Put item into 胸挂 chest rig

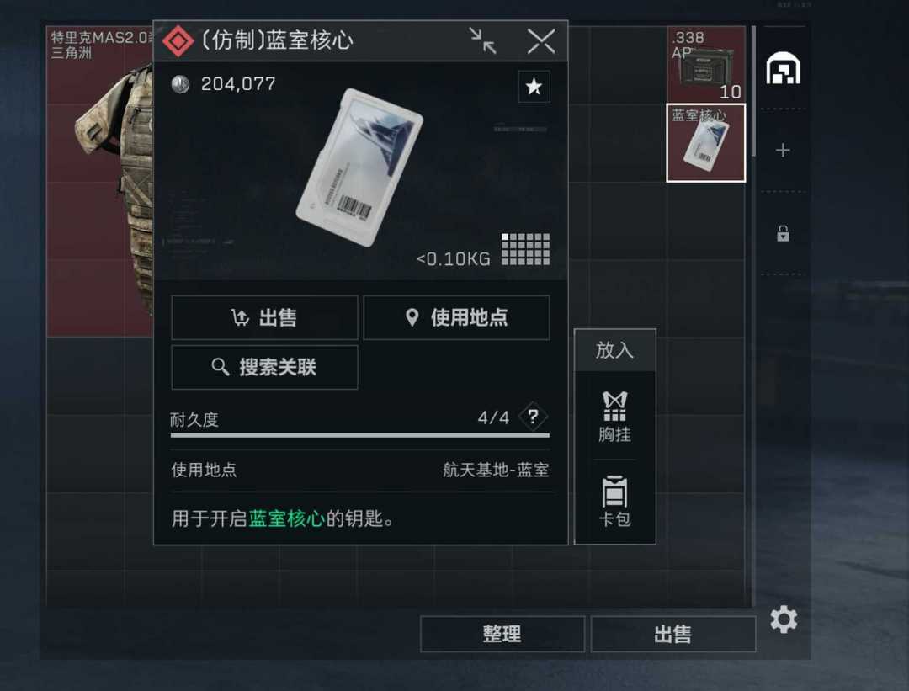pyautogui.click(x=614, y=417)
